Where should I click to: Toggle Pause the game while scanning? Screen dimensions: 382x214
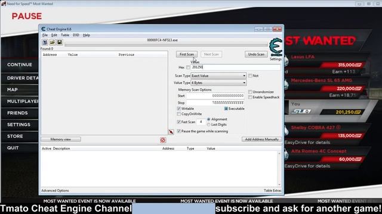click(x=179, y=131)
